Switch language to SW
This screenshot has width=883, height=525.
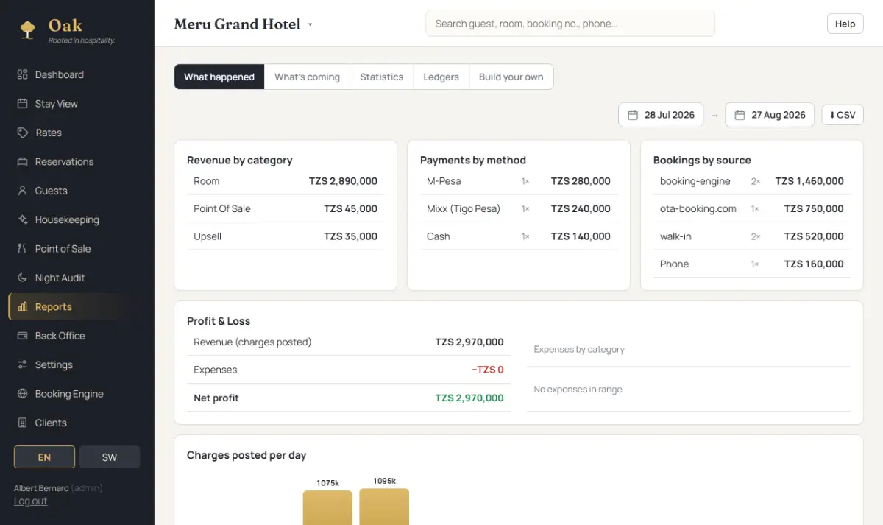tap(110, 457)
